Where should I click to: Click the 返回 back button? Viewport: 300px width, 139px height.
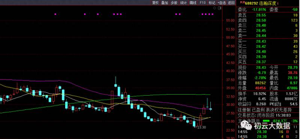tap(231, 3)
